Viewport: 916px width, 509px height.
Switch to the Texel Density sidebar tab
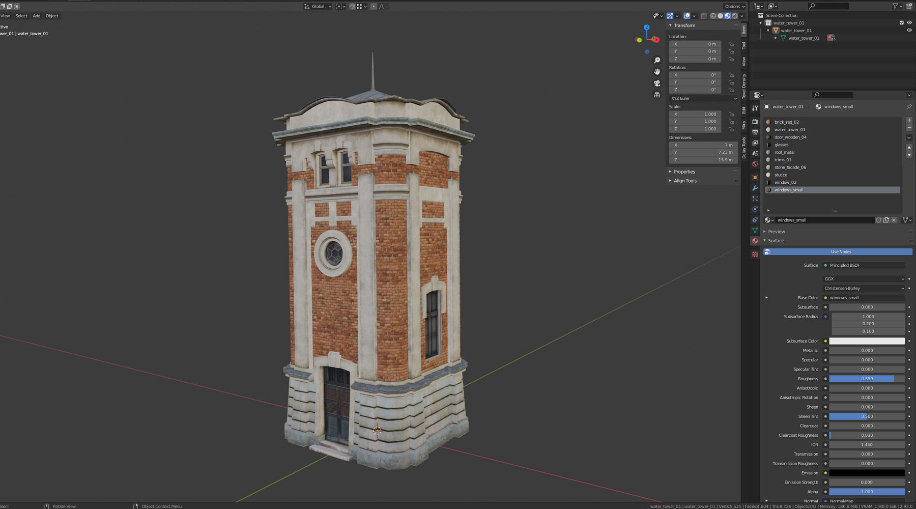(744, 87)
